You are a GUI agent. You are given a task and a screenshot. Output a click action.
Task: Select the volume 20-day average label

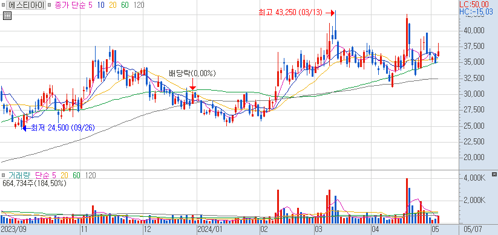pyautogui.click(x=65, y=175)
